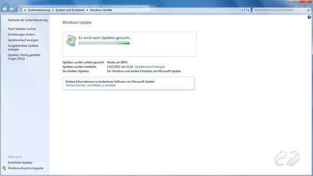Image resolution: width=313 pixels, height=176 pixels.
Task: Click the '13.03.2013 um 11:14' text
Action: coord(120,67)
